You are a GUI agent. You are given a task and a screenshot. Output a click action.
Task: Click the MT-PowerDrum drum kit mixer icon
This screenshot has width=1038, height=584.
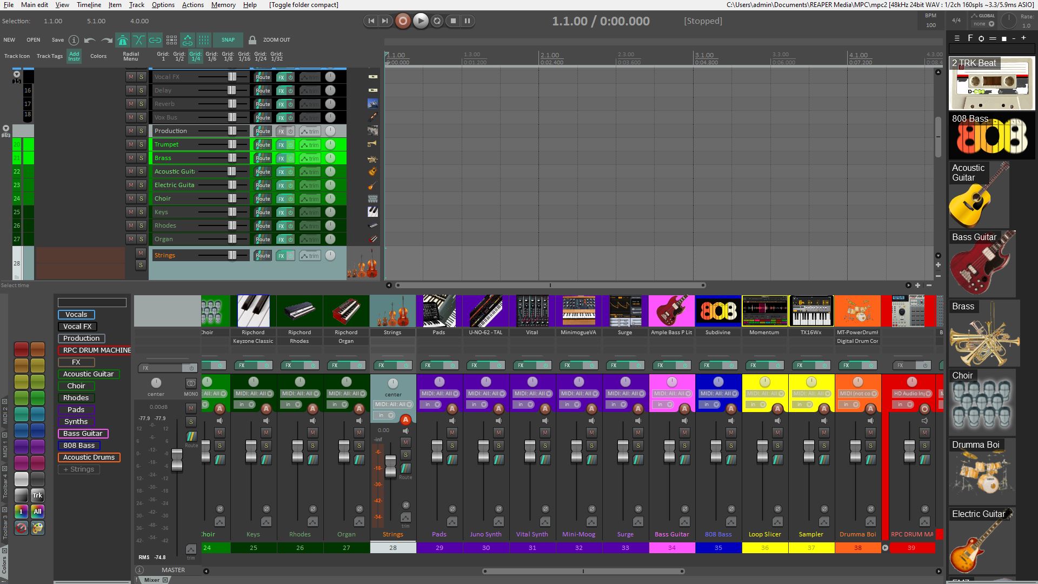click(x=857, y=311)
